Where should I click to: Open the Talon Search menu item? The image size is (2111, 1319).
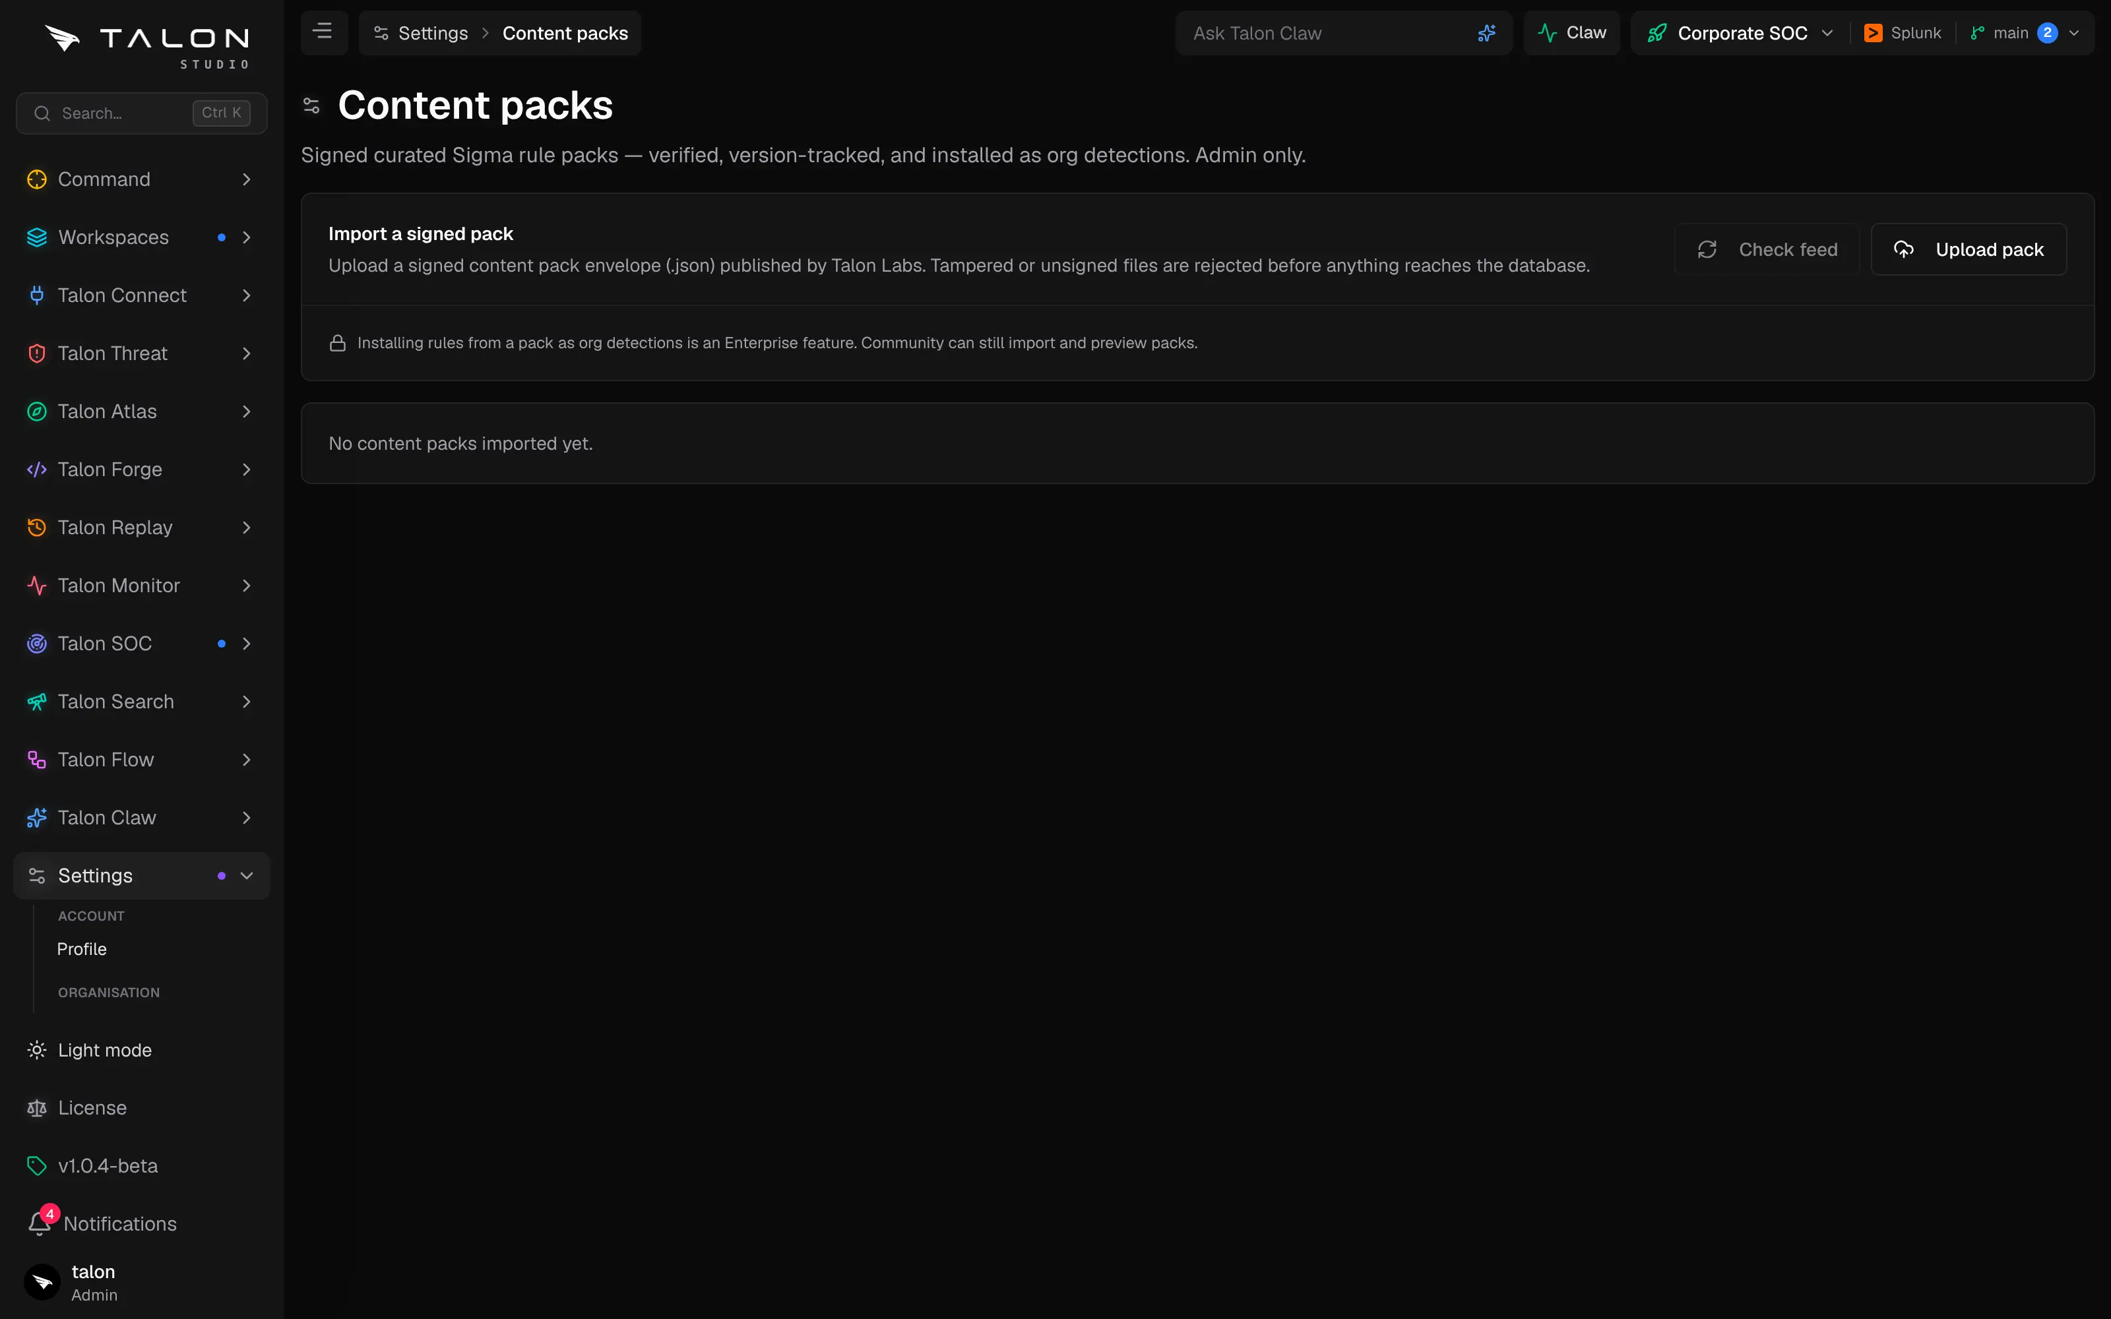(x=141, y=701)
